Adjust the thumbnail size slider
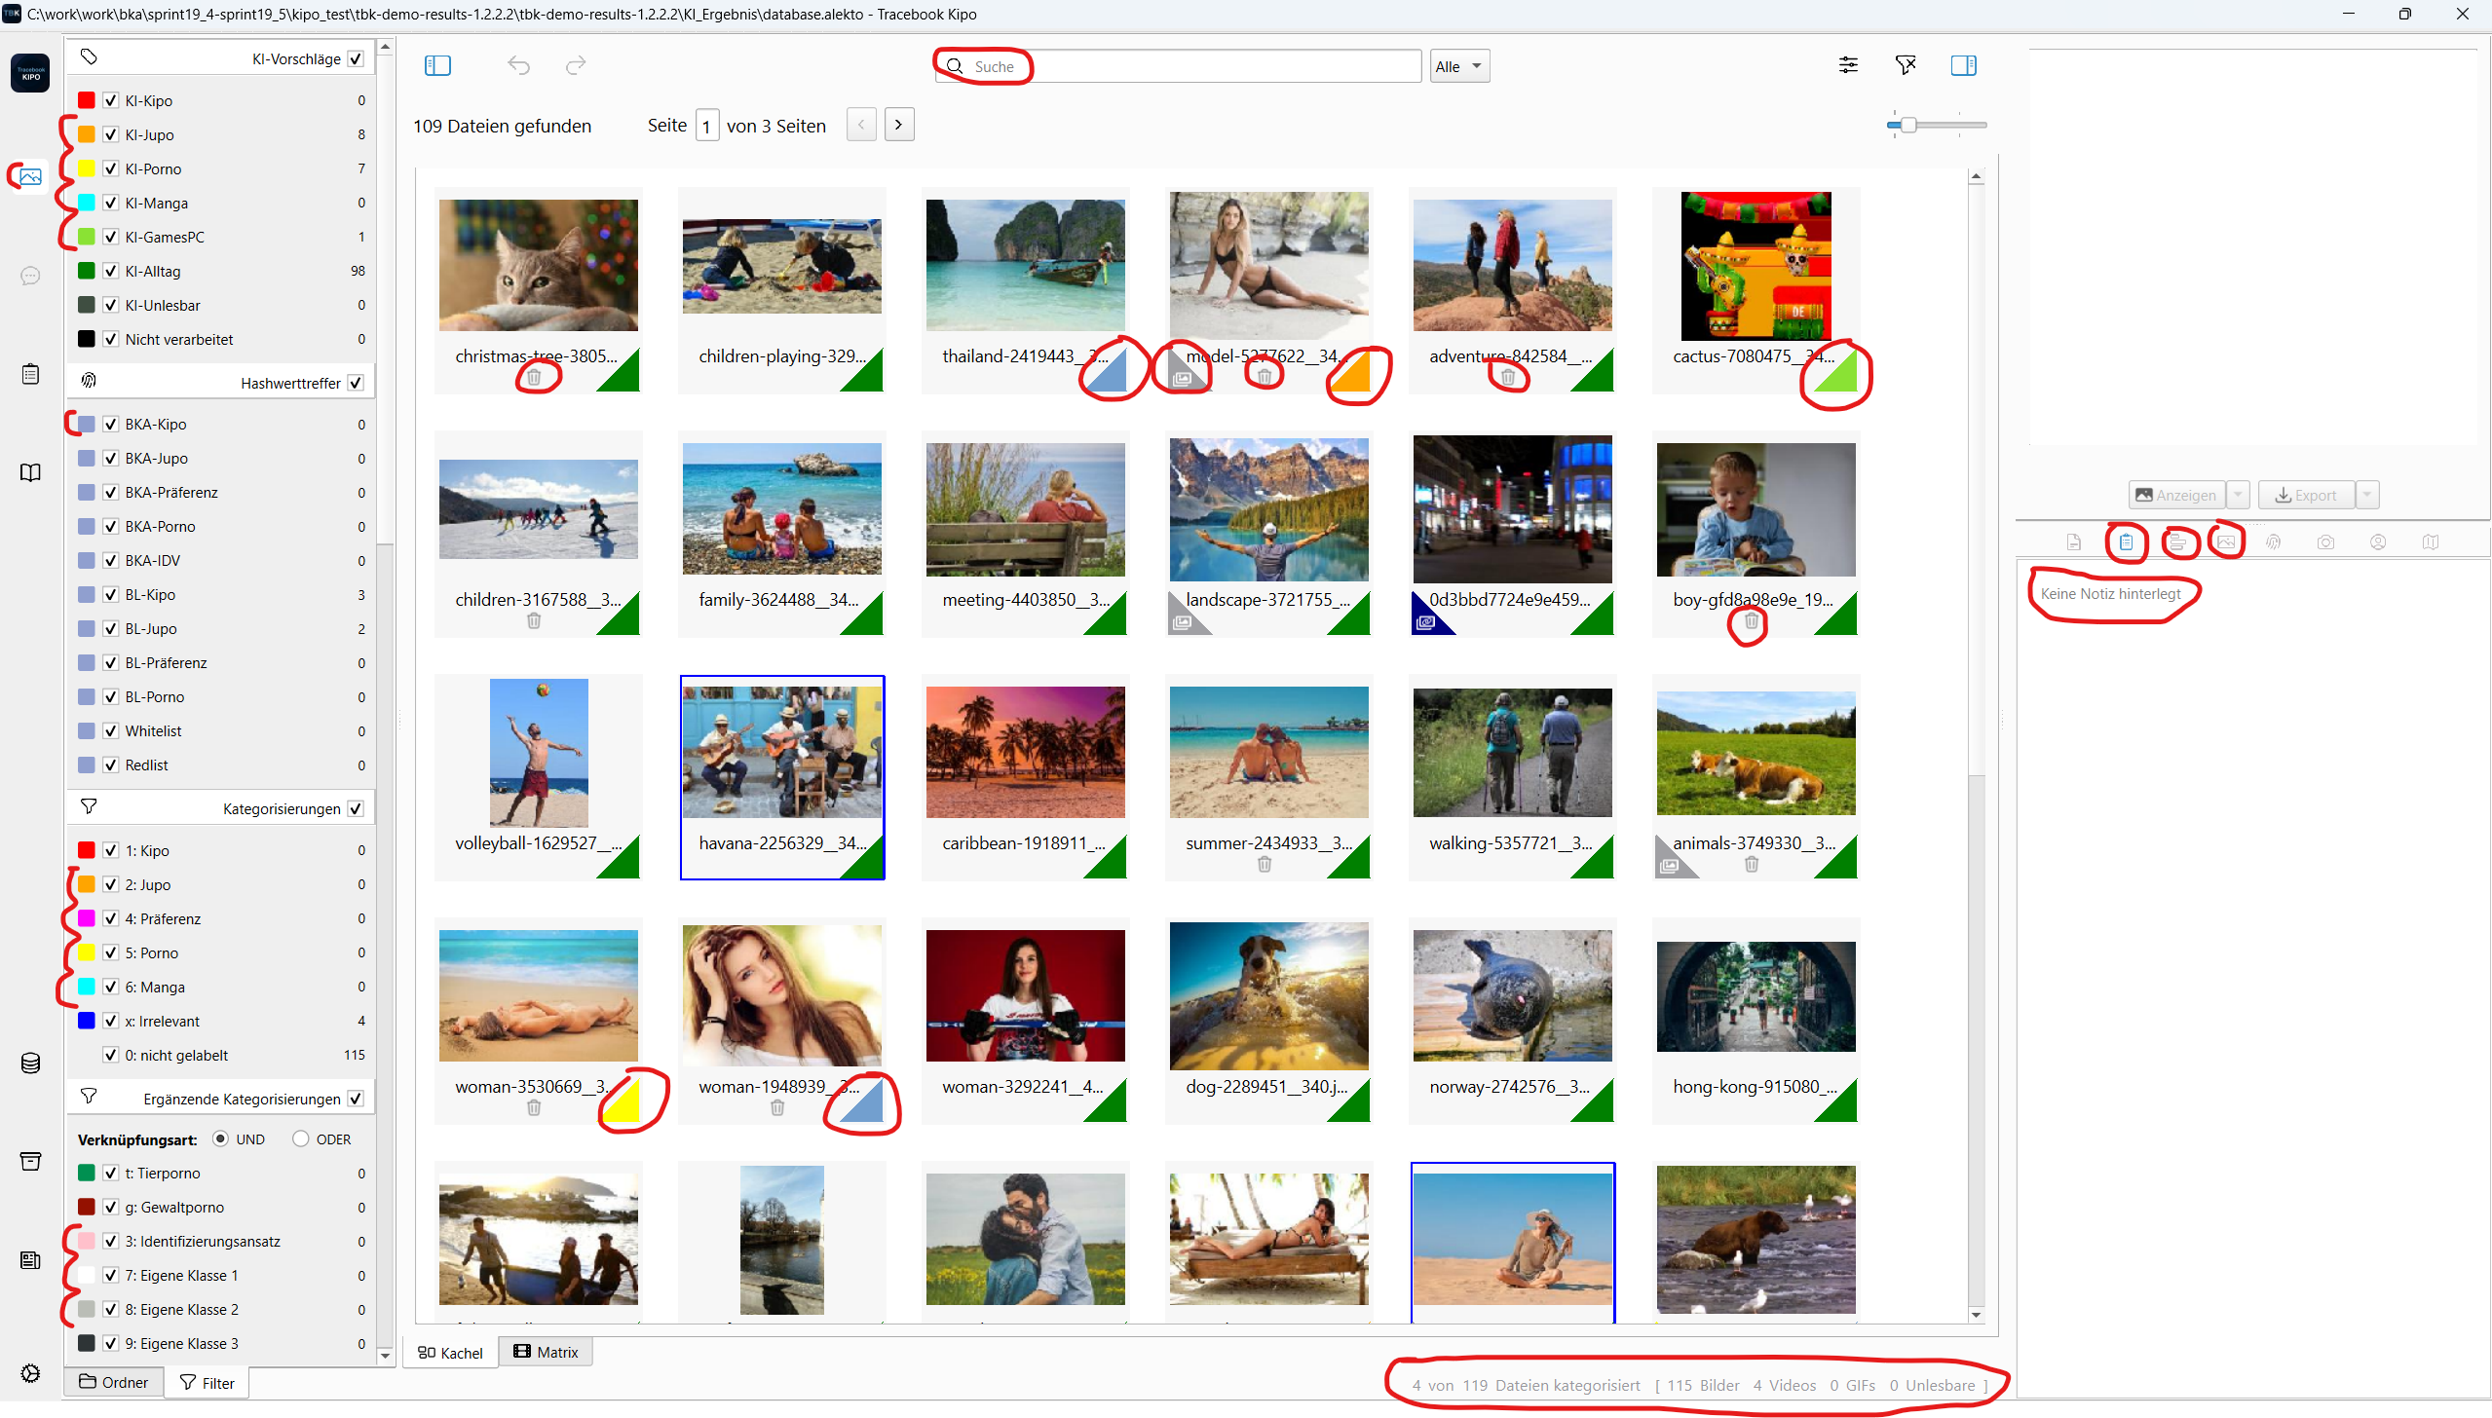 coord(1908,125)
